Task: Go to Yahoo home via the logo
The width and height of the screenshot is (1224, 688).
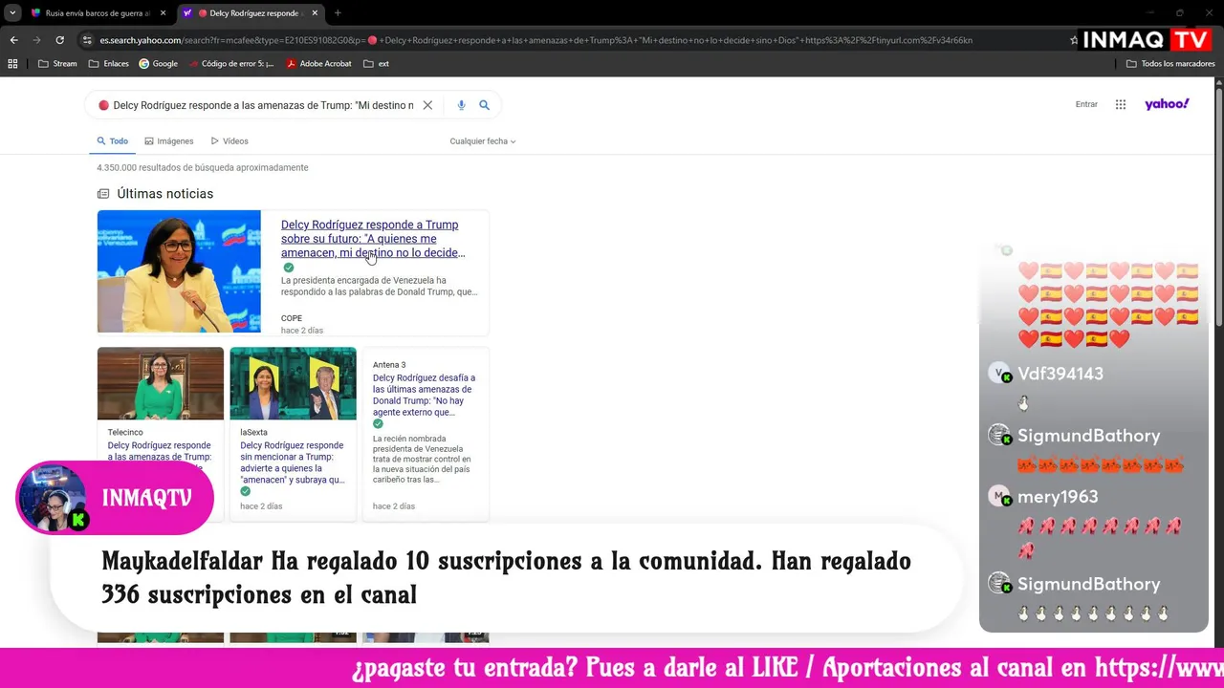Action: 1167,104
